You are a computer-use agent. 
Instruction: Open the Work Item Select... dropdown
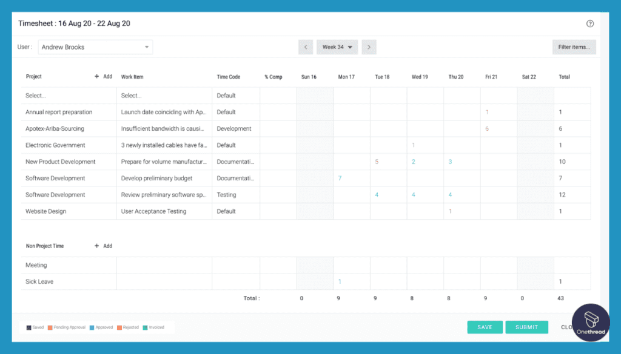164,96
